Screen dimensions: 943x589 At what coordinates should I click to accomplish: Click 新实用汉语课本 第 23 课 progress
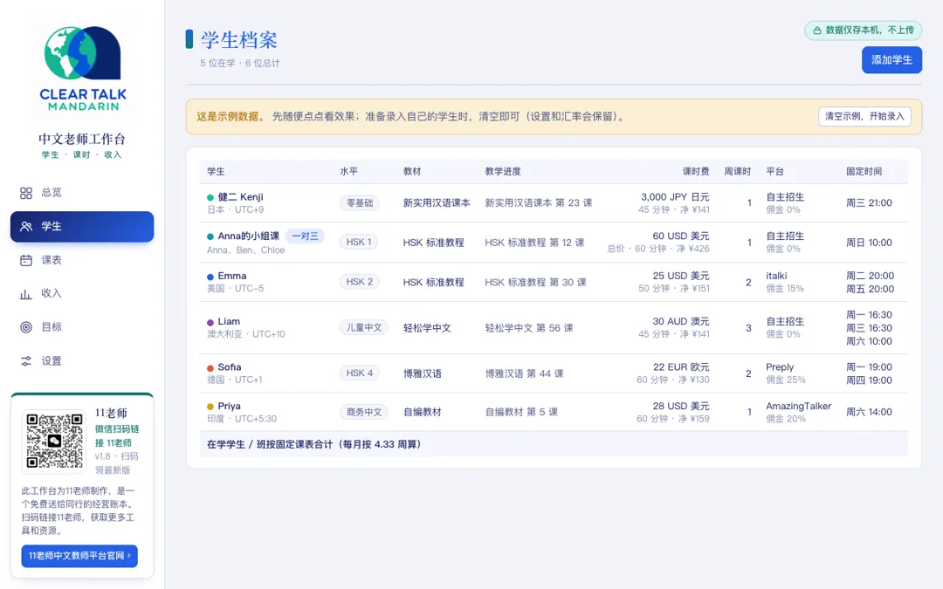[x=539, y=203]
